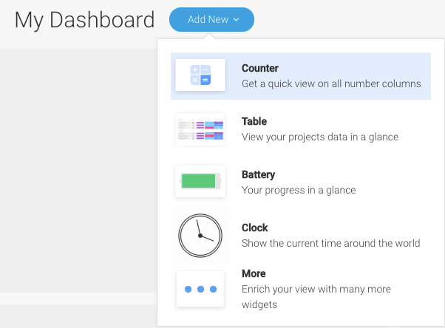Click the chevron arrow on Add New
This screenshot has width=445, height=328.
pos(236,20)
